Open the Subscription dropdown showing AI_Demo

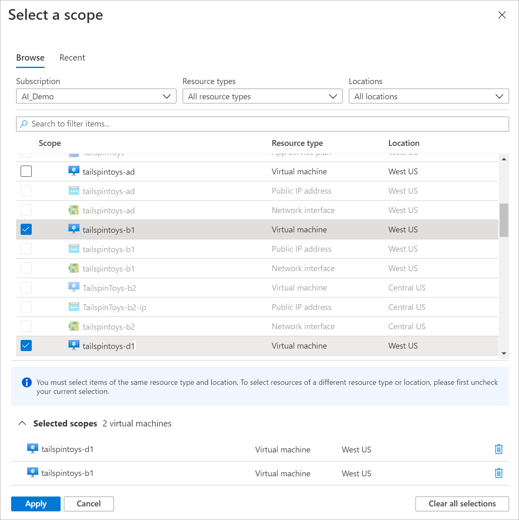96,96
